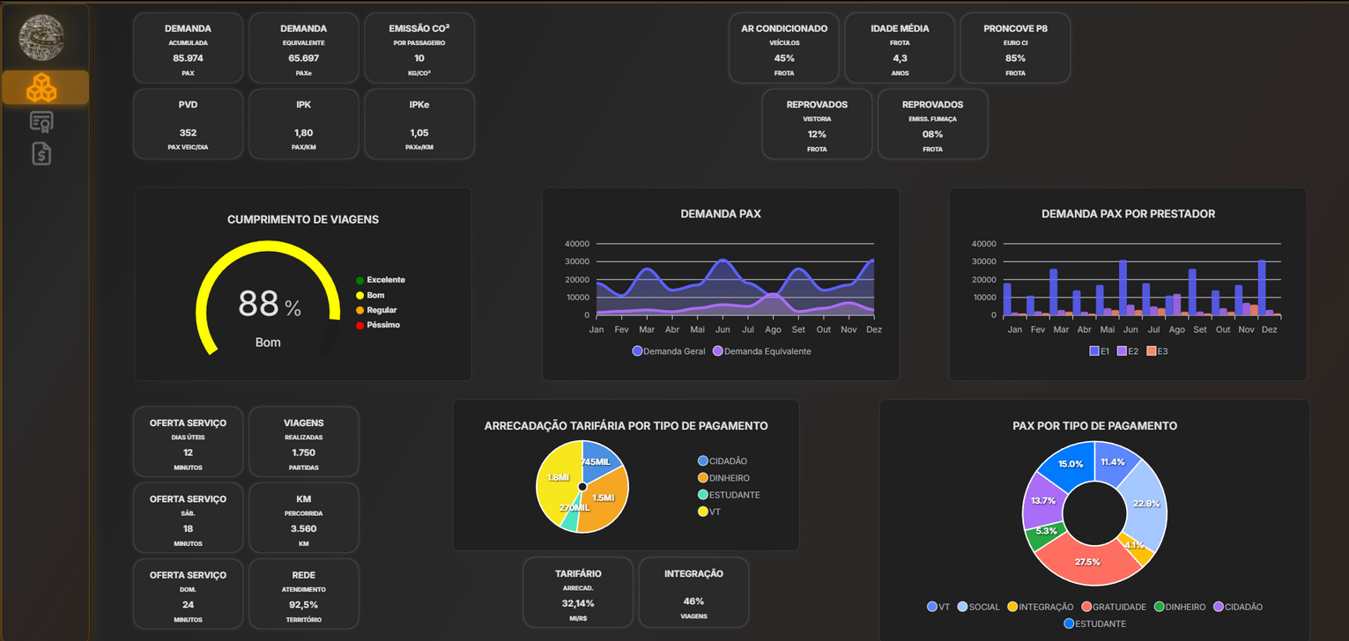Open the certificate icon in sidebar

click(41, 122)
